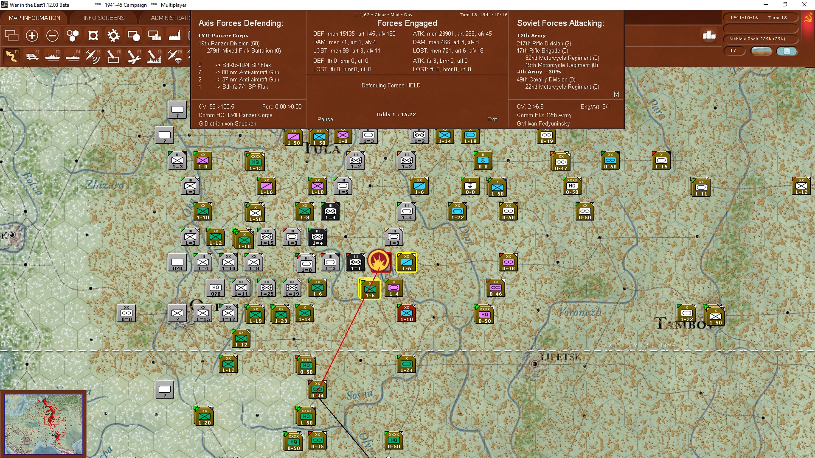This screenshot has height=458, width=815.
Task: Click the rectangle-and-circle toolbar icon
Action: click(134, 36)
